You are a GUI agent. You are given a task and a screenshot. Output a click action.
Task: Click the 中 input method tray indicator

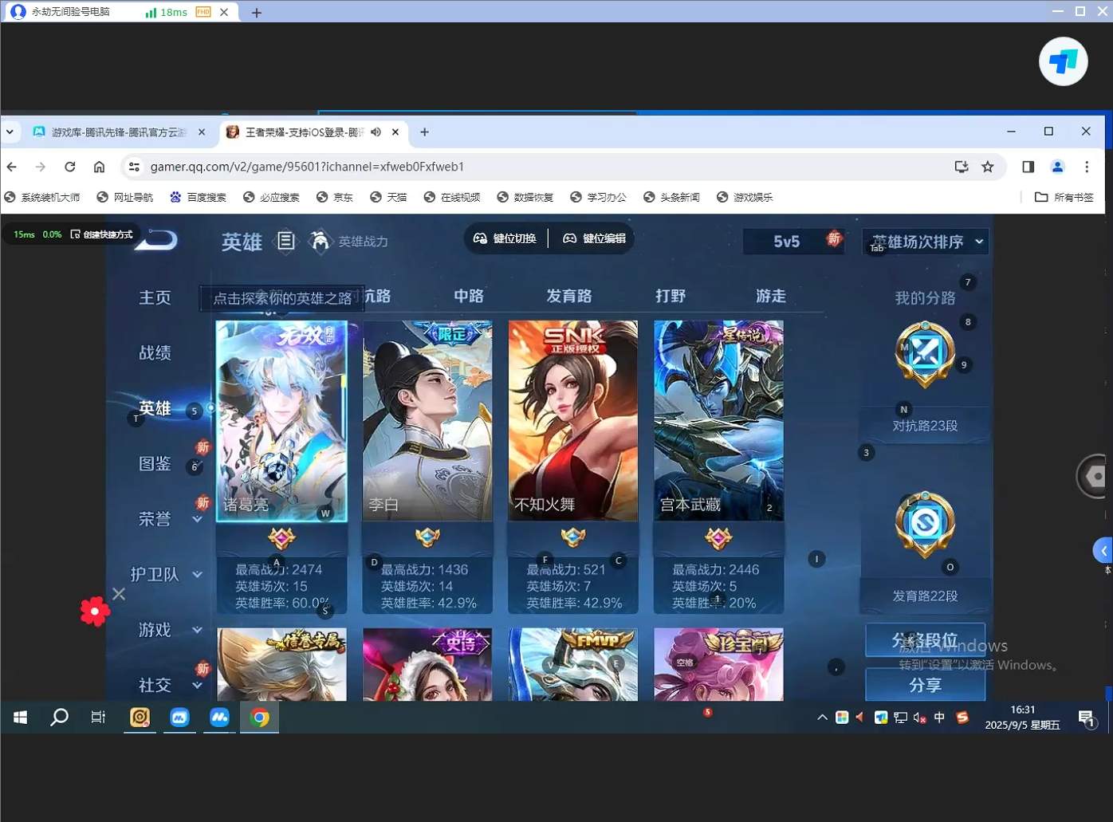[939, 718]
